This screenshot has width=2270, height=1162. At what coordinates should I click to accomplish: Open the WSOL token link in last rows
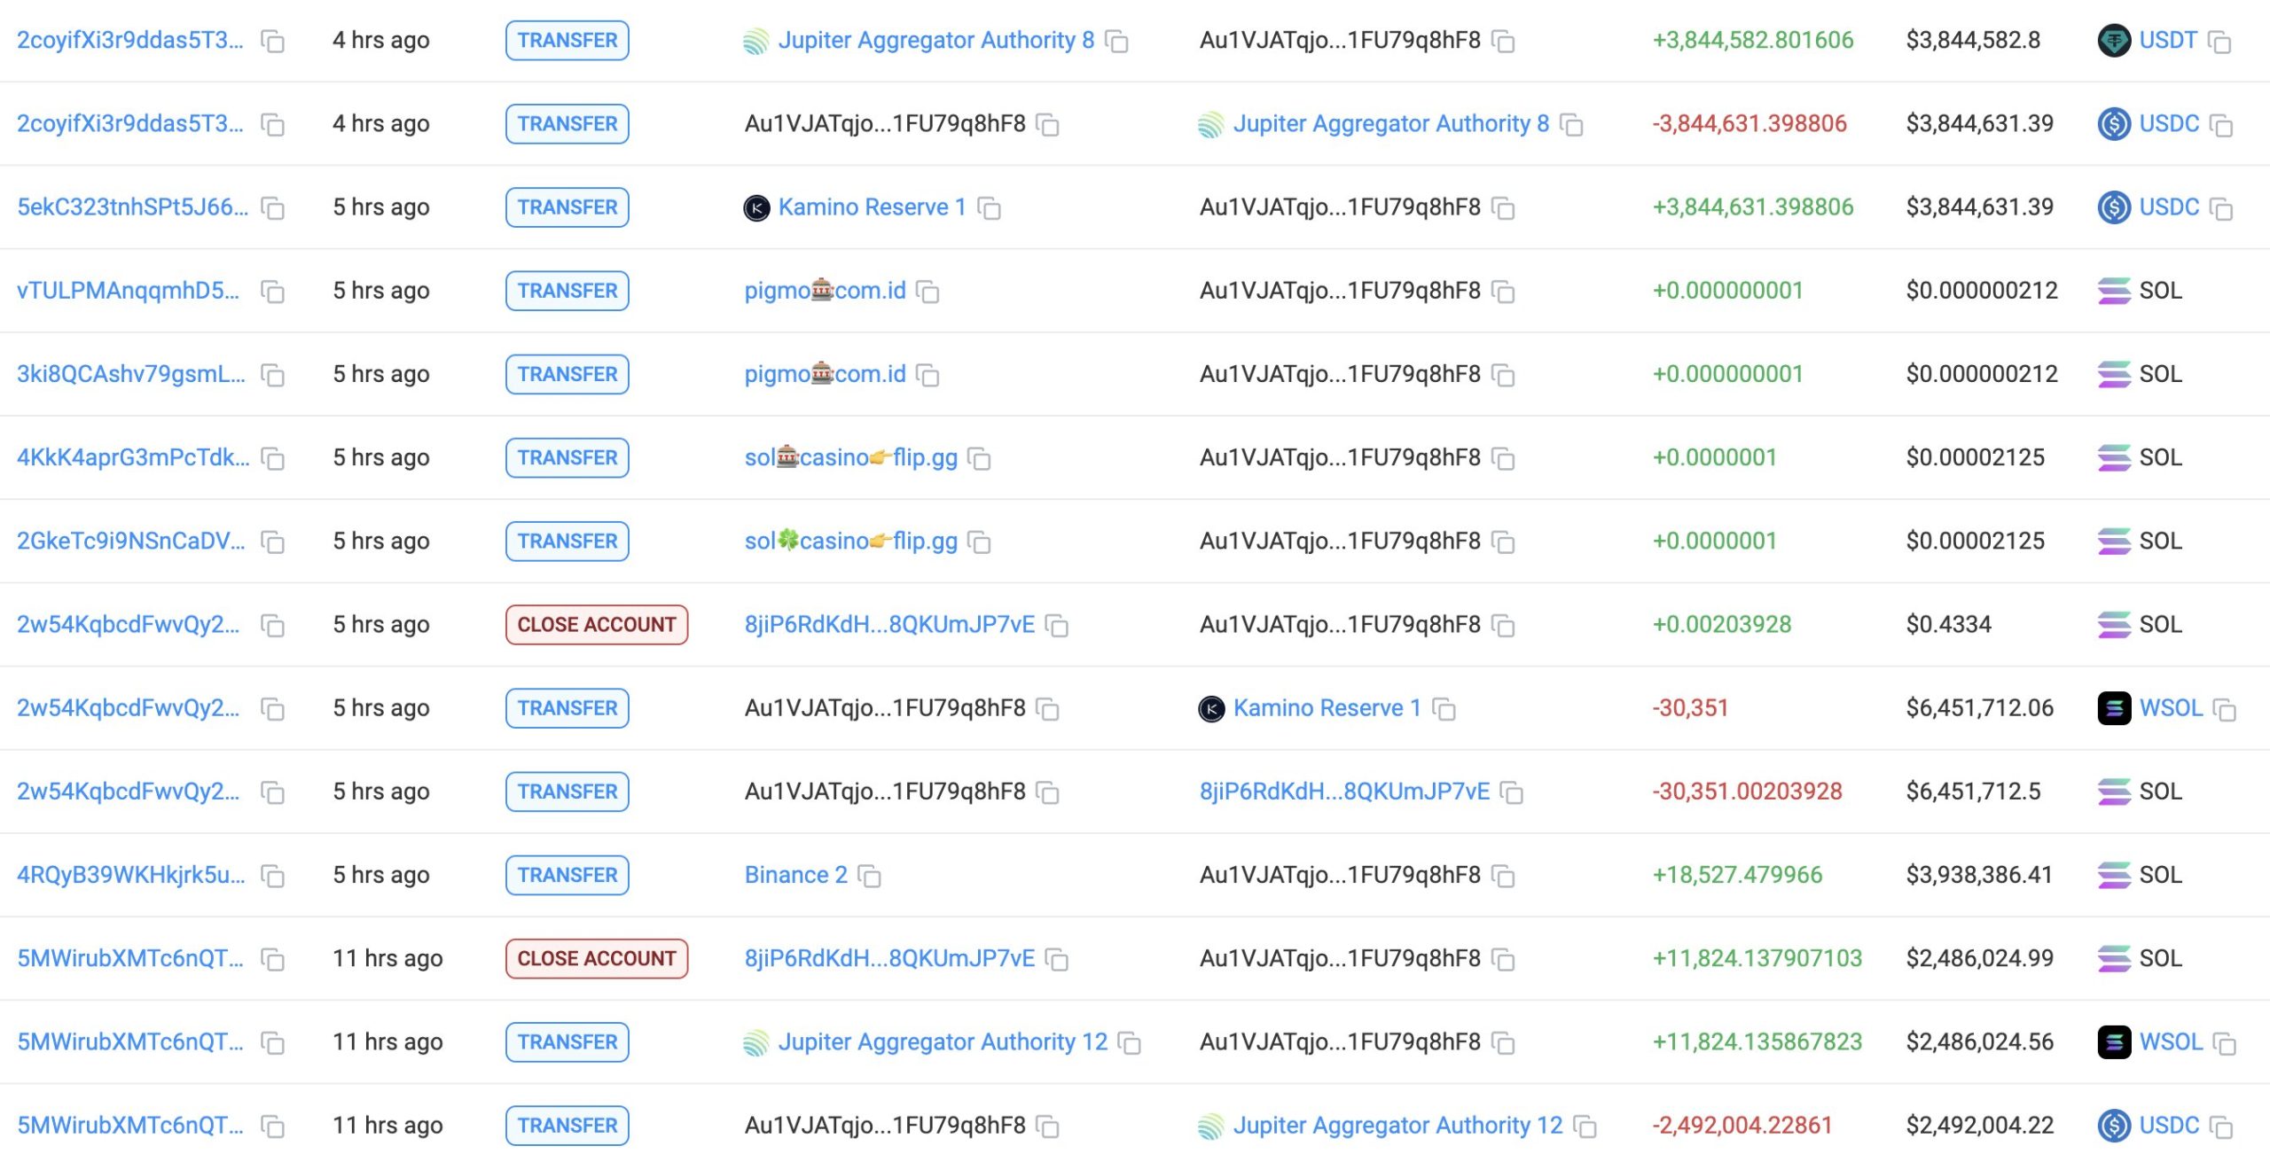pyautogui.click(x=2170, y=1041)
